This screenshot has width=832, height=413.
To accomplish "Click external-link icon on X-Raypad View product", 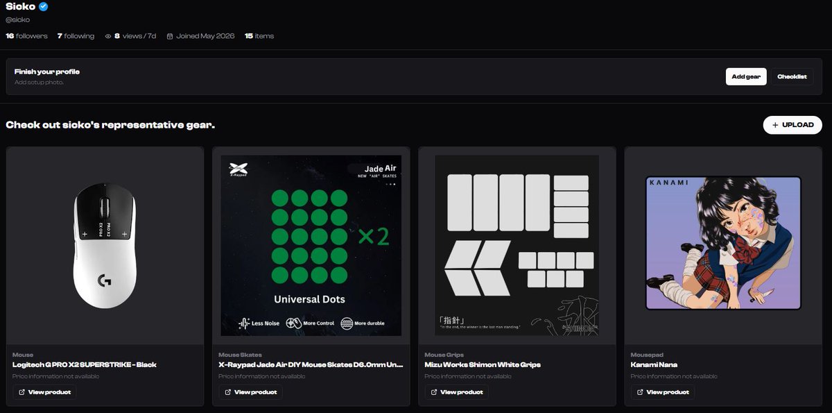I will click(228, 392).
